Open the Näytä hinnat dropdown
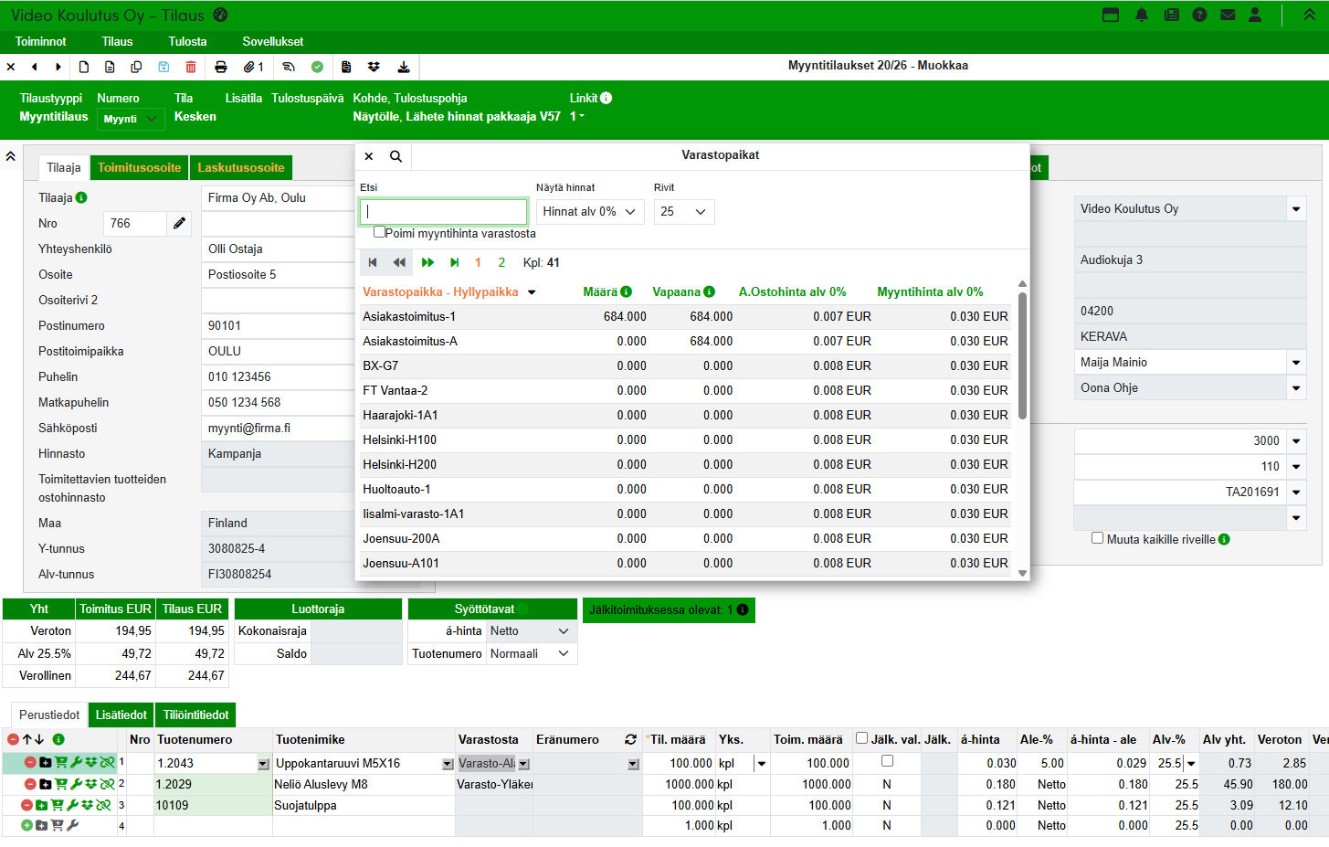Image resolution: width=1329 pixels, height=847 pixels. point(589,212)
